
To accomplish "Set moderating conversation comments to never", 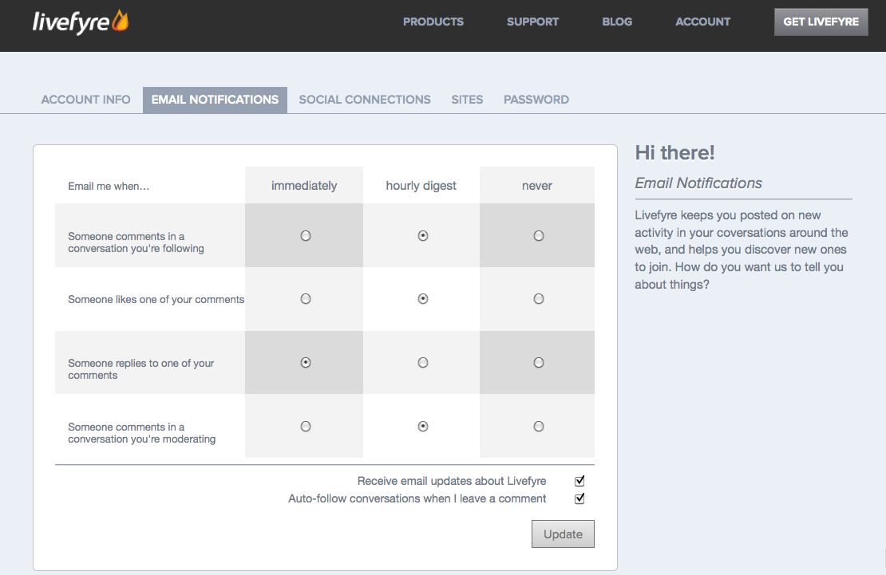I will [x=539, y=427].
